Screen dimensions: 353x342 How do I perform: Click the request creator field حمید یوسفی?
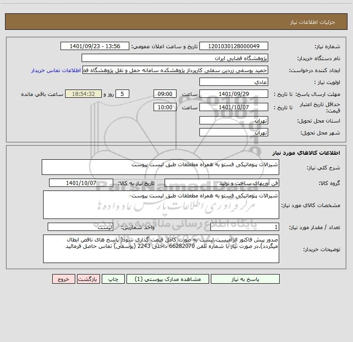[176, 70]
